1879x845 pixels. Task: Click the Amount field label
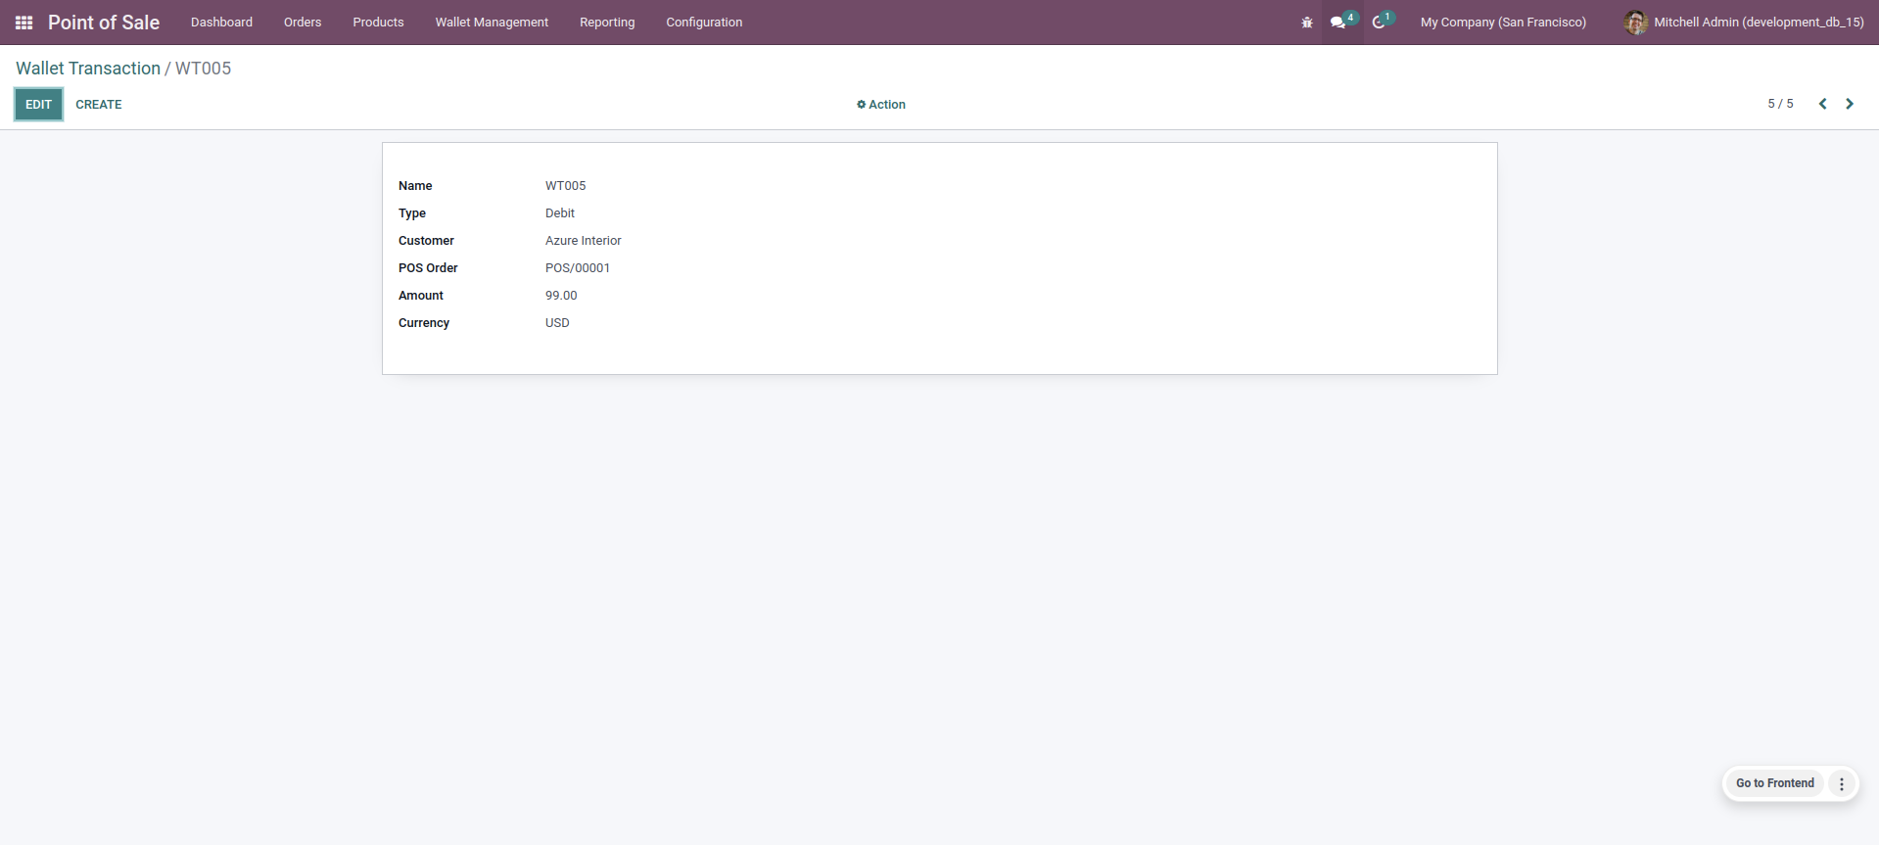(x=421, y=296)
